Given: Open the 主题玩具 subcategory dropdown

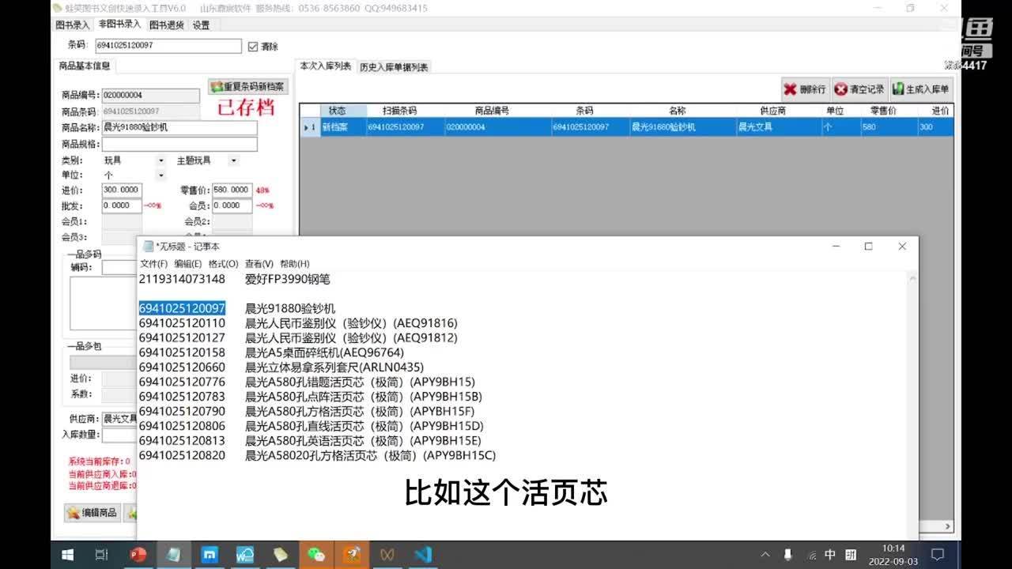Looking at the screenshot, I should 233,160.
